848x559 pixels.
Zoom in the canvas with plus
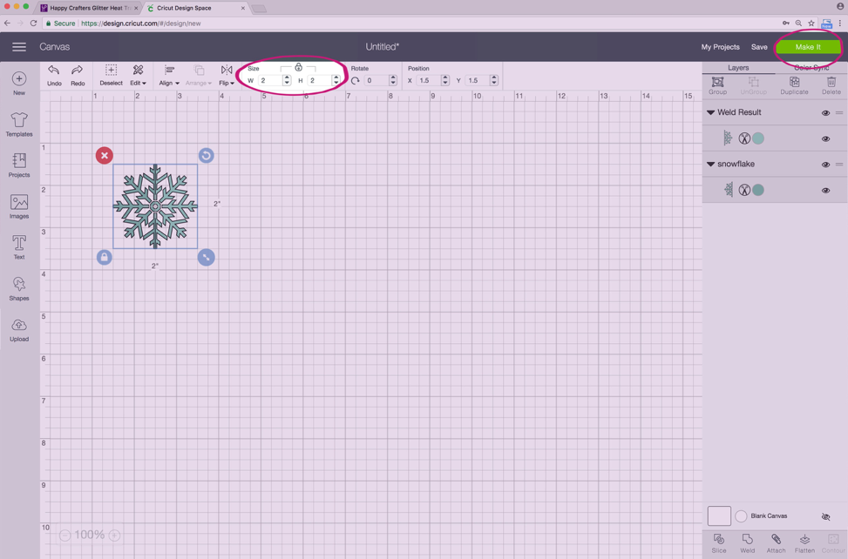coord(115,535)
